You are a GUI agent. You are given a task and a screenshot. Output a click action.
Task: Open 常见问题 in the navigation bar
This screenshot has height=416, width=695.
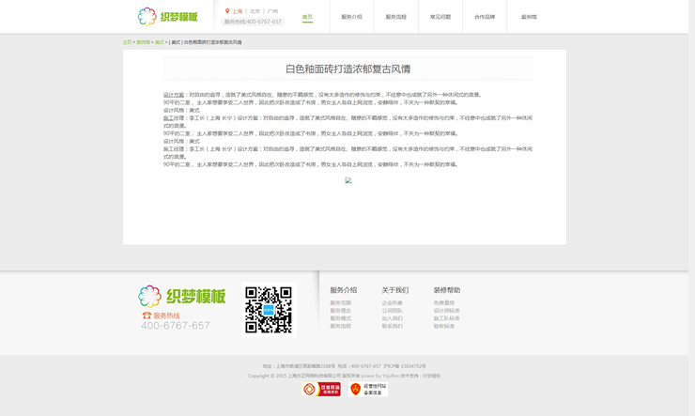point(440,17)
